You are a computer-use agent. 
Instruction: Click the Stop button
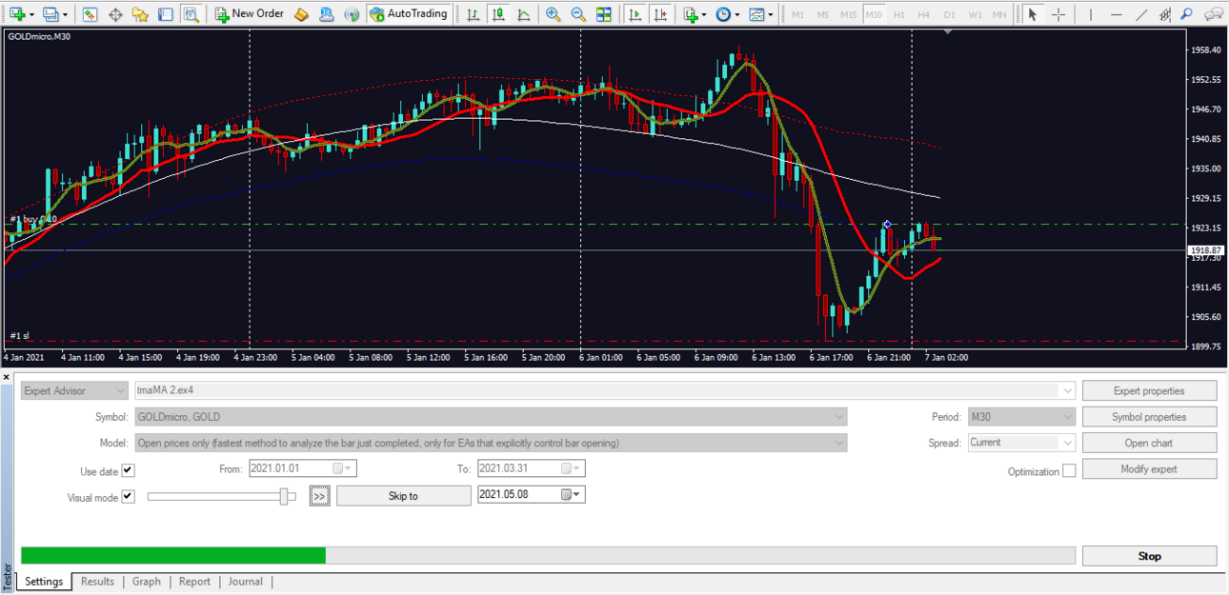[1149, 556]
